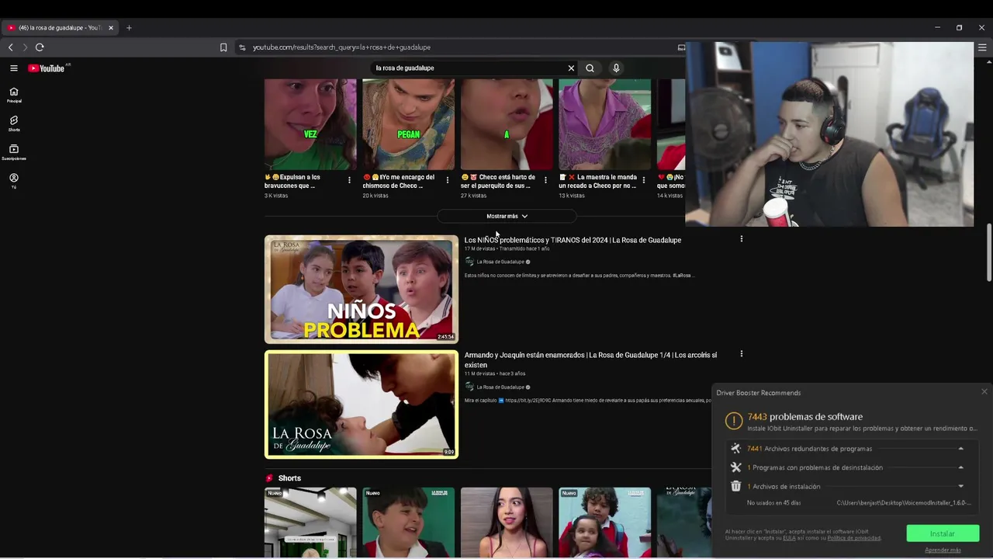Activate voice search microphone

(x=616, y=68)
